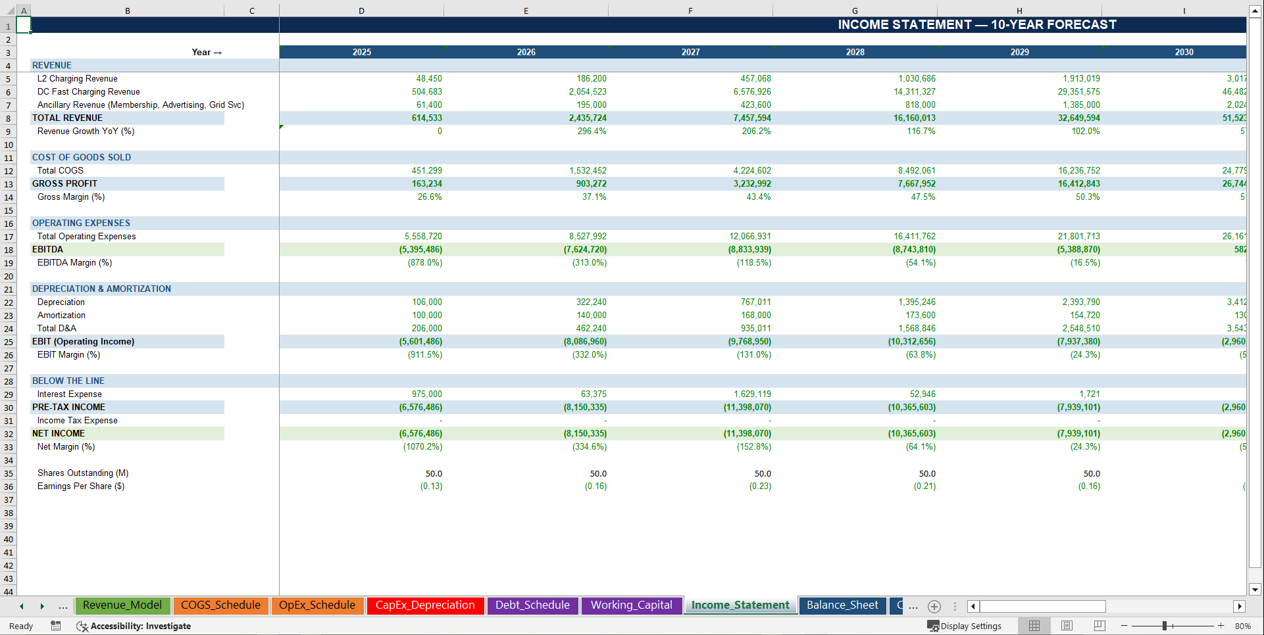Open the Revenue_Model sheet tab

122,605
